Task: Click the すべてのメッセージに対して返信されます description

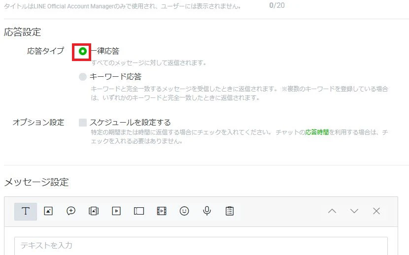Action: coord(149,63)
